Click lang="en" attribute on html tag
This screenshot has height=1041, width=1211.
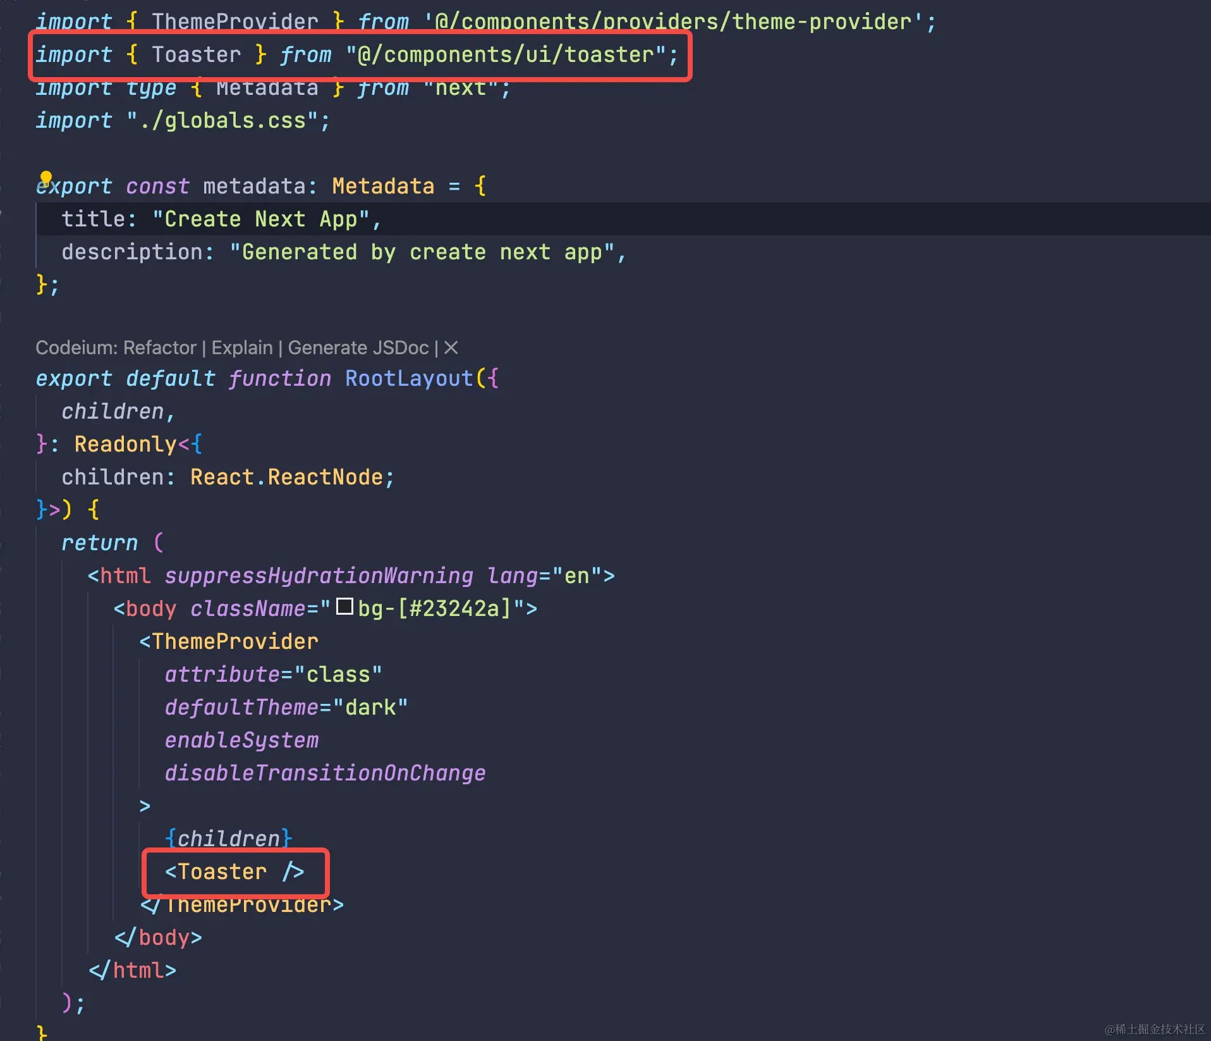tap(544, 576)
